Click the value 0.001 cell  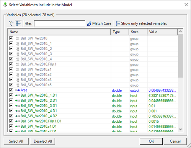click(153, 111)
